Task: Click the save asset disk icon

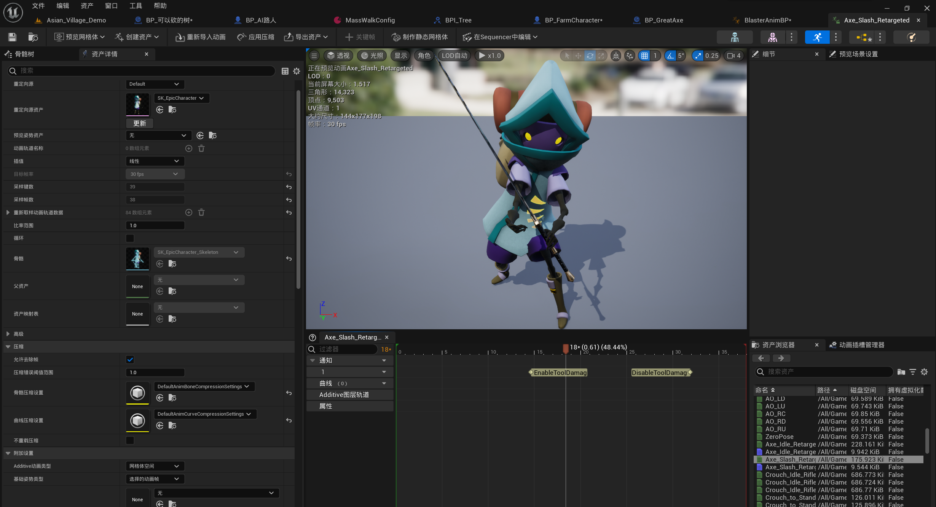Action: point(12,37)
